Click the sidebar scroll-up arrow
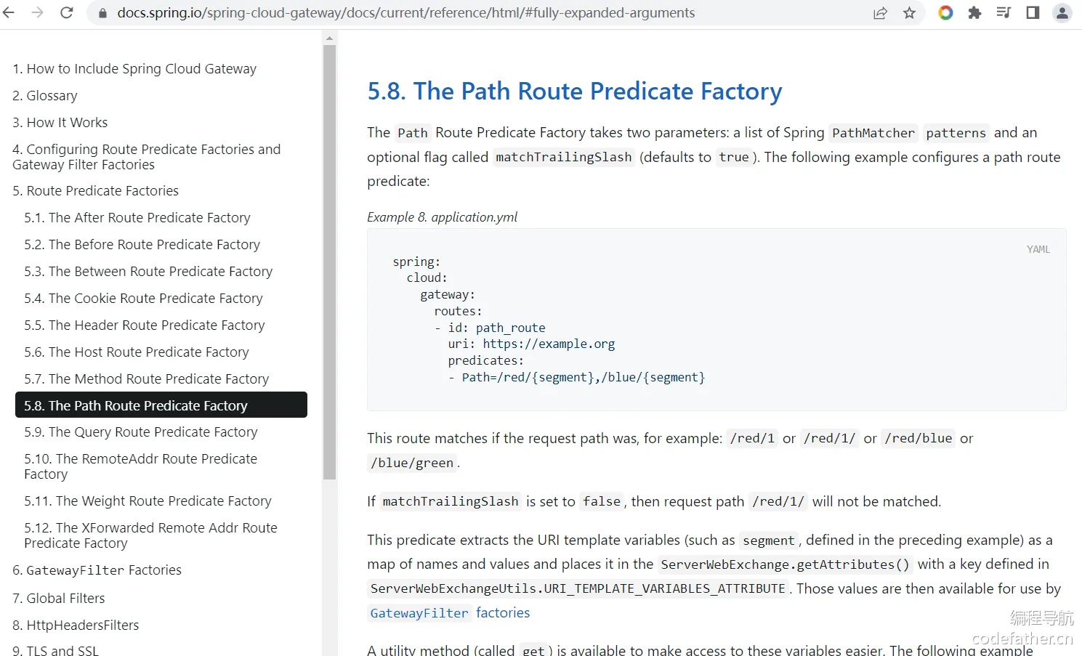Screen dimensions: 1082x656 330,38
